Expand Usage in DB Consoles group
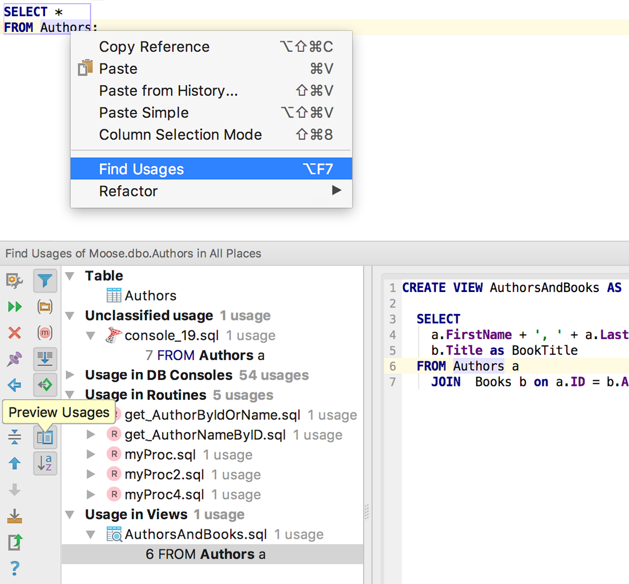 tap(70, 375)
